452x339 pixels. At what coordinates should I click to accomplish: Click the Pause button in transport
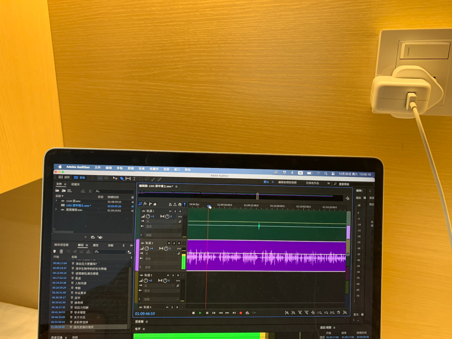(207, 313)
